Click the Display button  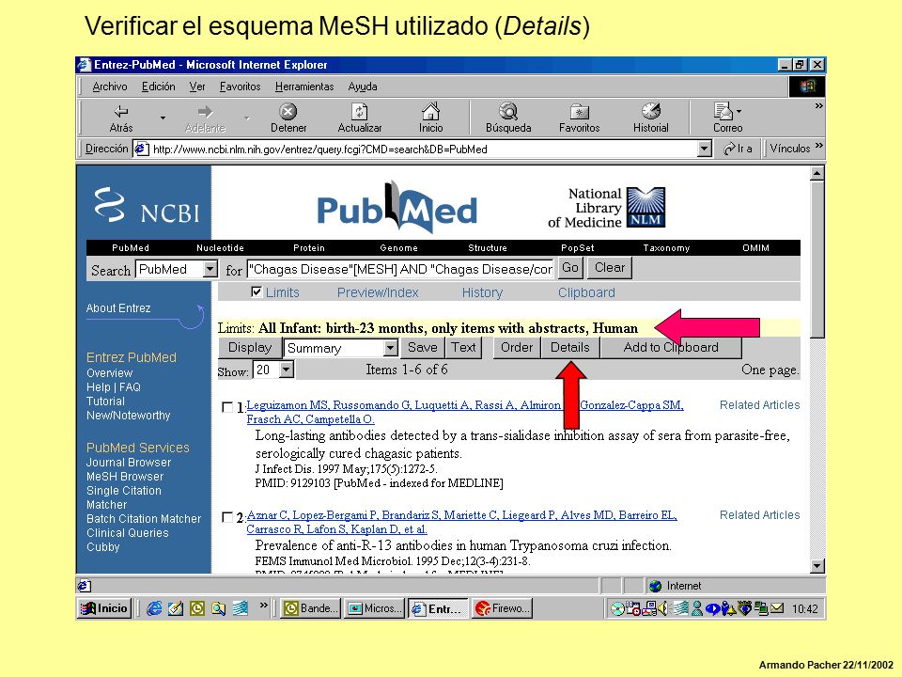click(x=250, y=347)
